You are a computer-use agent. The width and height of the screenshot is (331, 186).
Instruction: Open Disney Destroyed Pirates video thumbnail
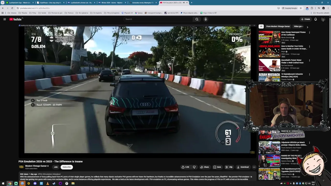coord(269,37)
